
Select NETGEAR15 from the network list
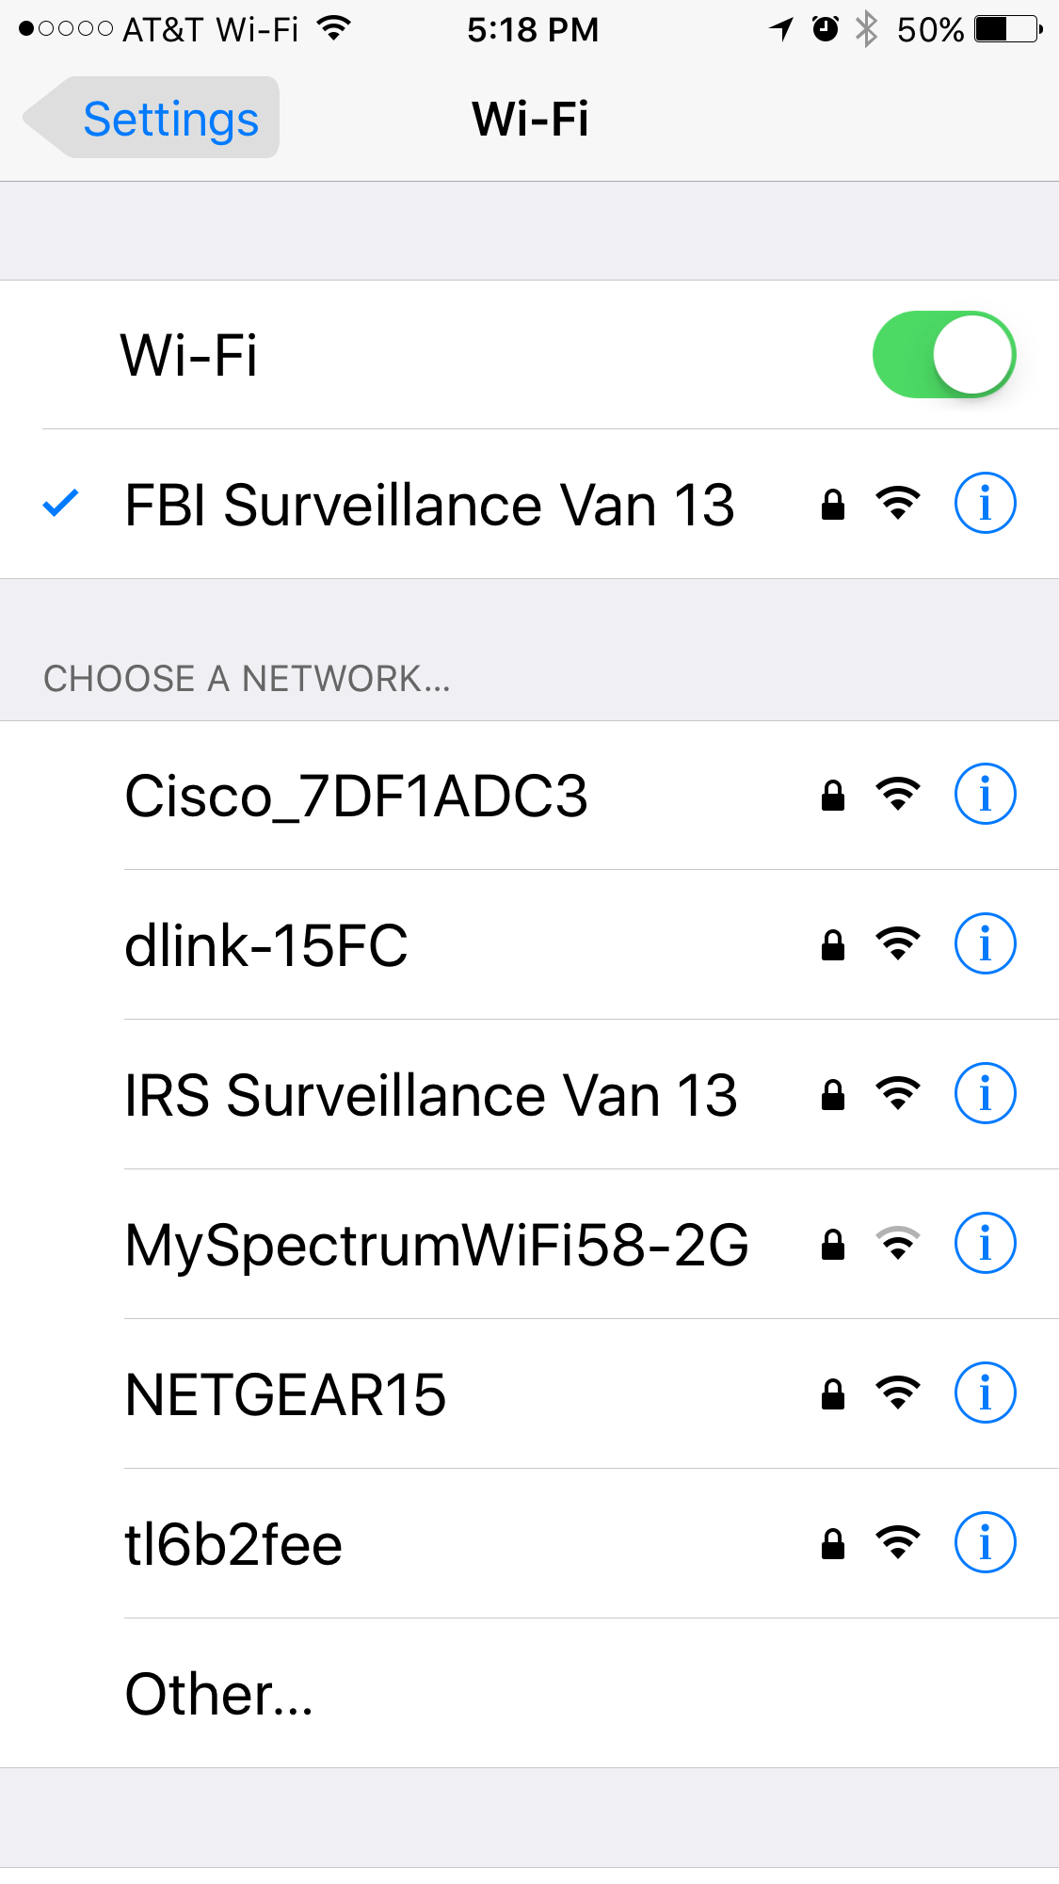(x=529, y=1393)
